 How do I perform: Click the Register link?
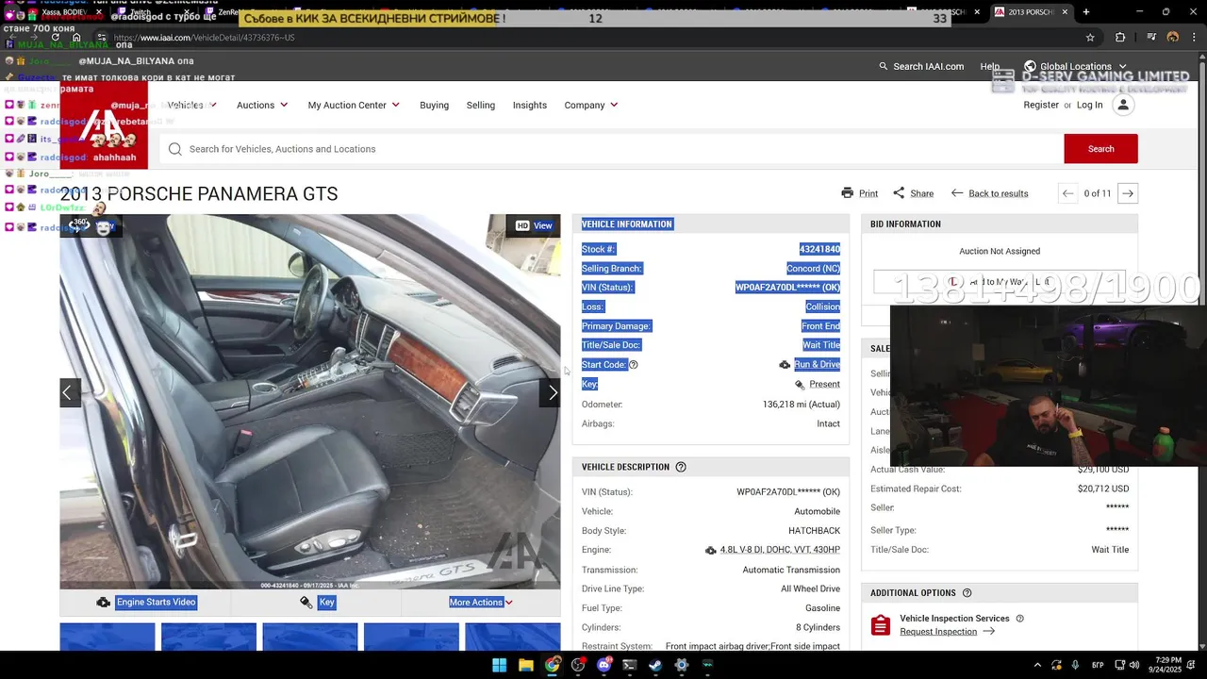tap(1041, 105)
